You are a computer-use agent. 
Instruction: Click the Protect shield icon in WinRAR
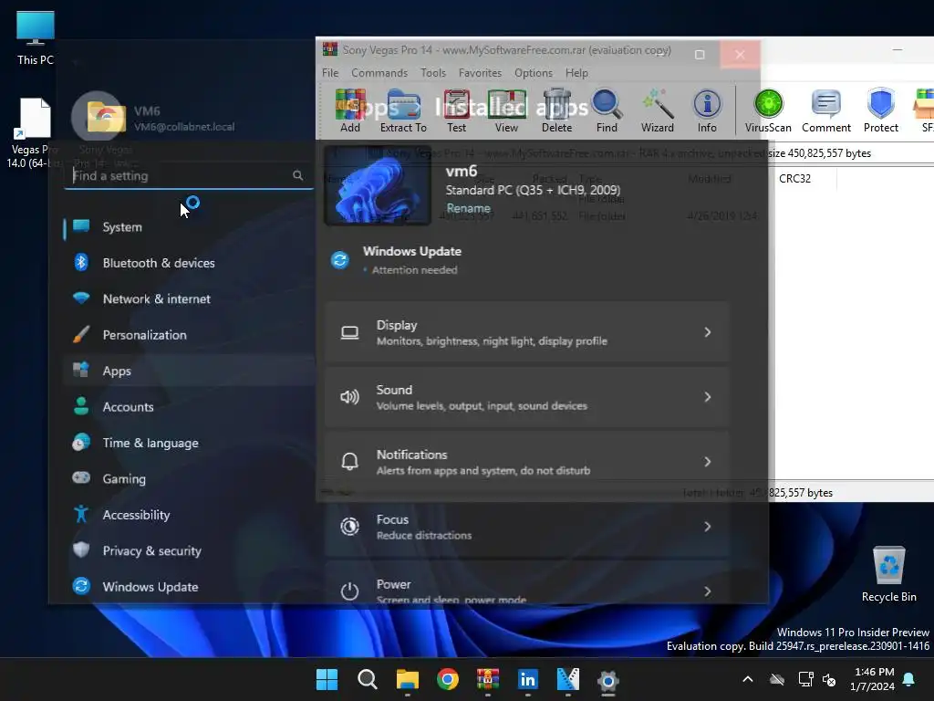(x=880, y=110)
